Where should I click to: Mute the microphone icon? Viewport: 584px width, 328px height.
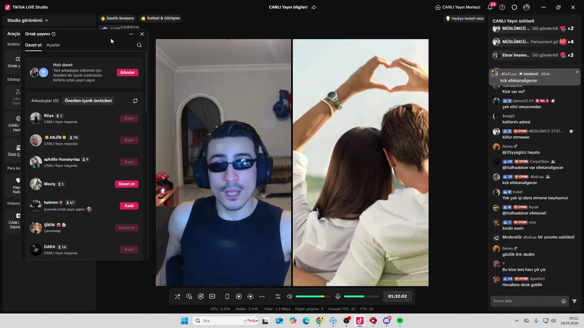pyautogui.click(x=338, y=297)
